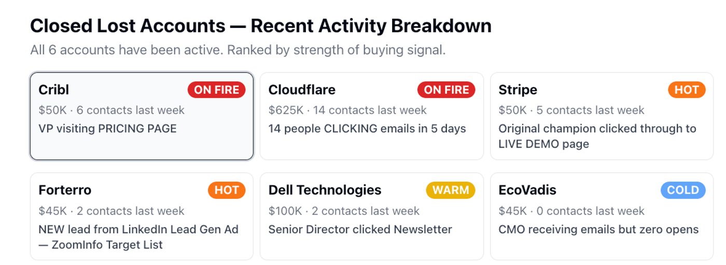This screenshot has width=726, height=265.
Task: Click Senior Director clicked Newsletter text
Action: click(360, 229)
